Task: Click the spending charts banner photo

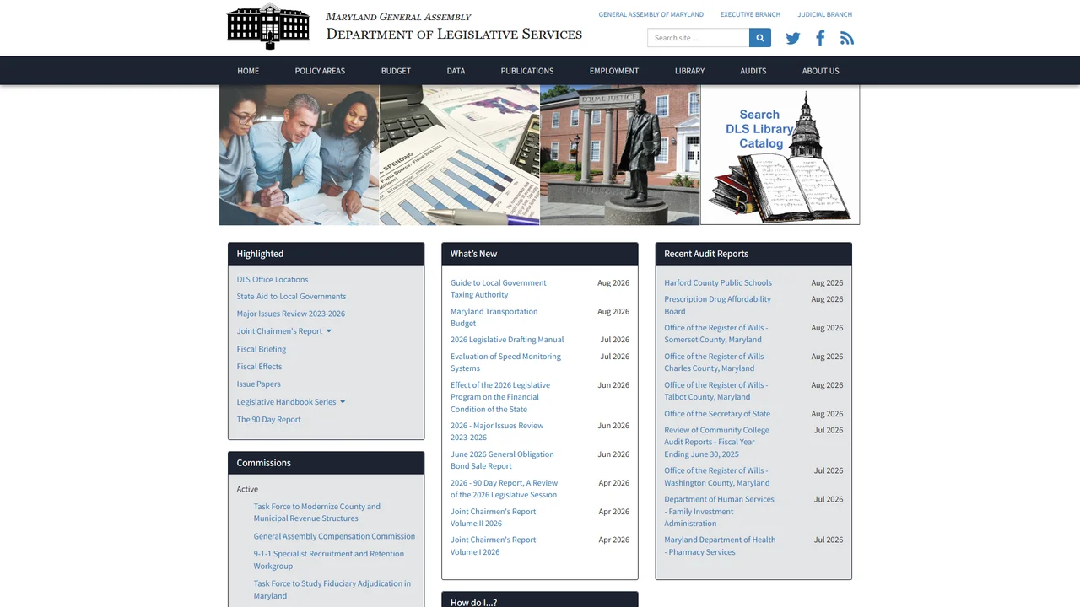Action: [460, 155]
